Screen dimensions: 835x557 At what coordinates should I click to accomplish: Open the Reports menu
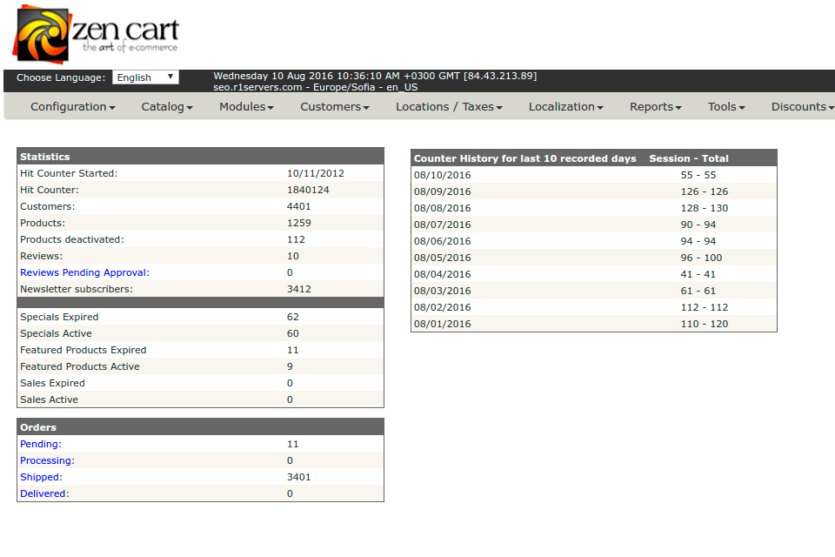click(x=656, y=107)
